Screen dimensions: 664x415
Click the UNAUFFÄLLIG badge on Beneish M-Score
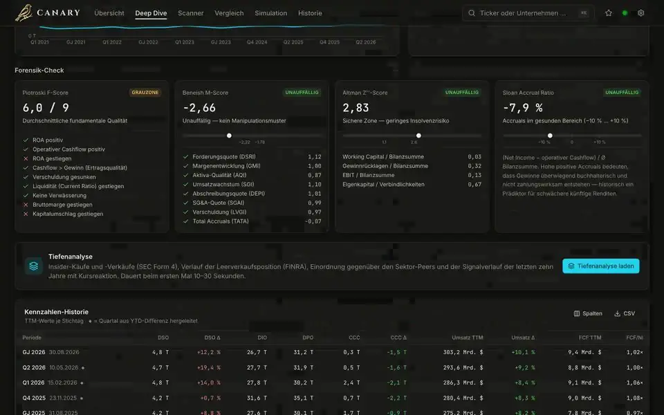pyautogui.click(x=302, y=92)
